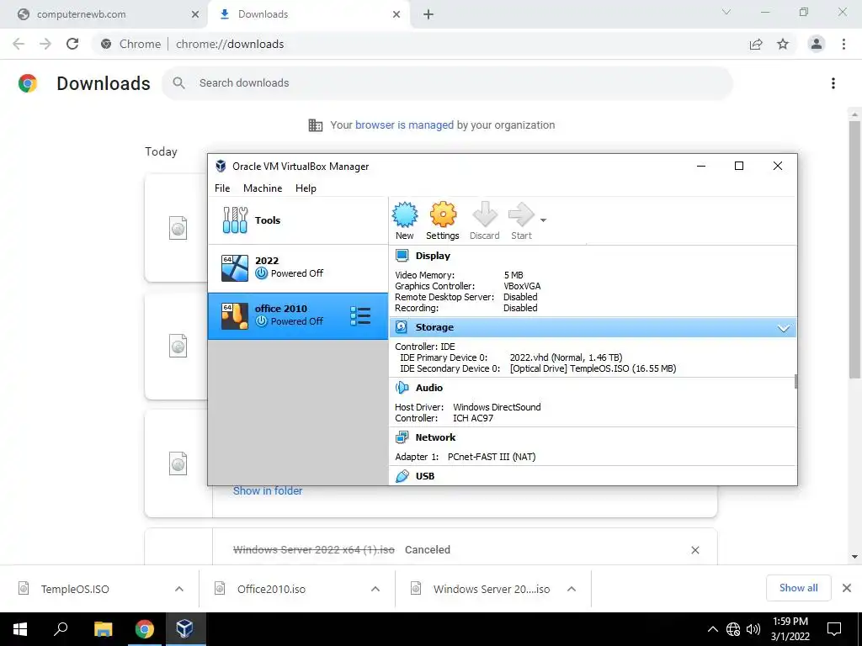Click the Search downloads field
The image size is (862, 646).
click(448, 83)
